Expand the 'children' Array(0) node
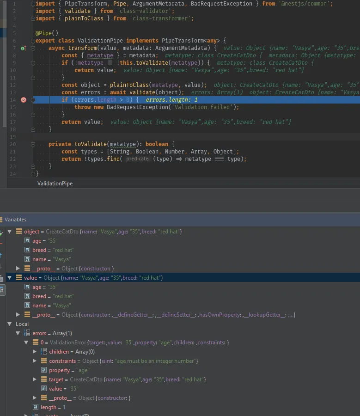This screenshot has height=416, width=360. (x=35, y=352)
